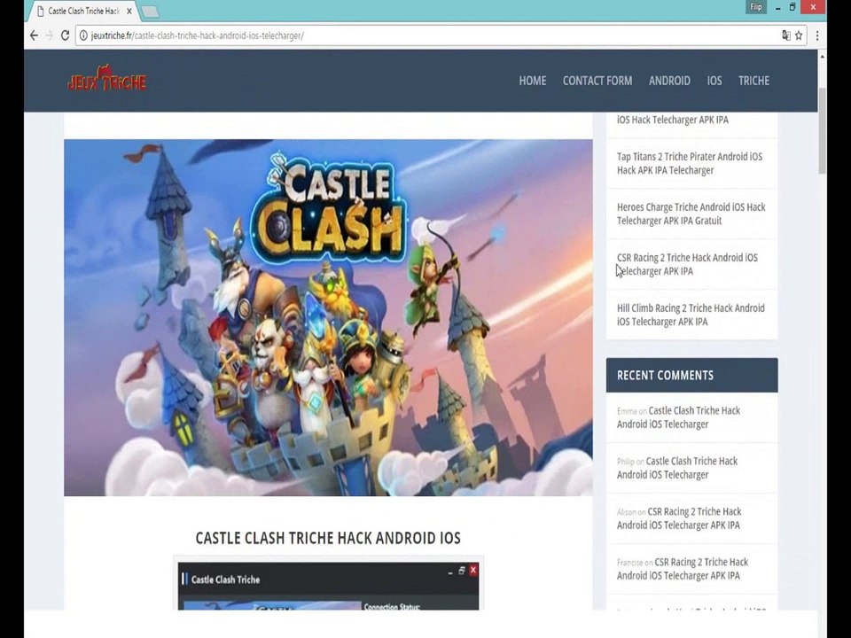Viewport: 851px width, 638px height.
Task: Open Emma's comment on Castle Clash Triche
Action: point(678,417)
